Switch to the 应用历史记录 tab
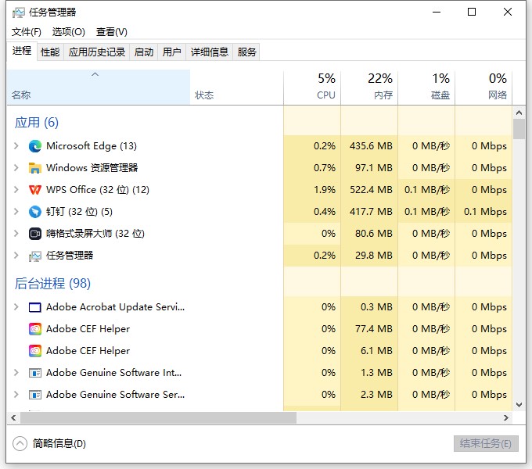The width and height of the screenshot is (532, 469). pyautogui.click(x=97, y=52)
